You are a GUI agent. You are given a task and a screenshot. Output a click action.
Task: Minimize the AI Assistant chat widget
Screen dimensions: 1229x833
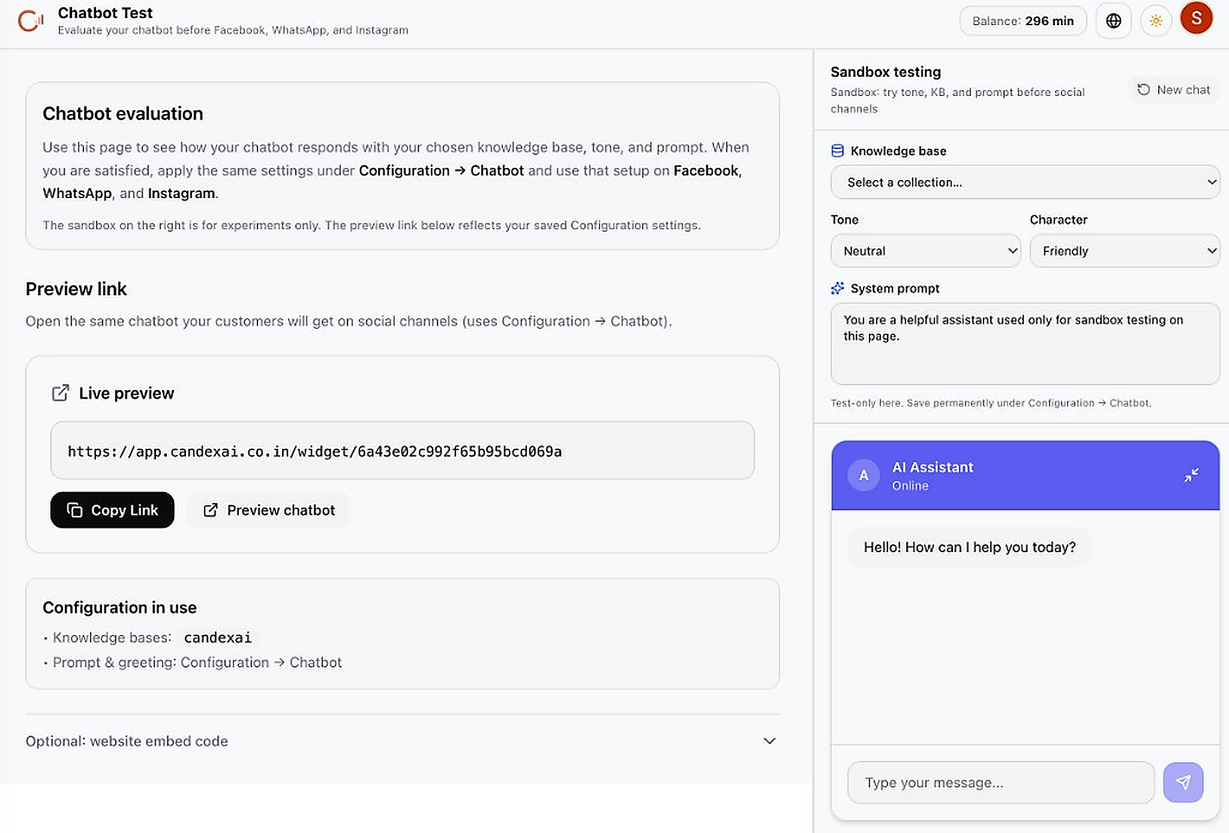click(x=1191, y=475)
